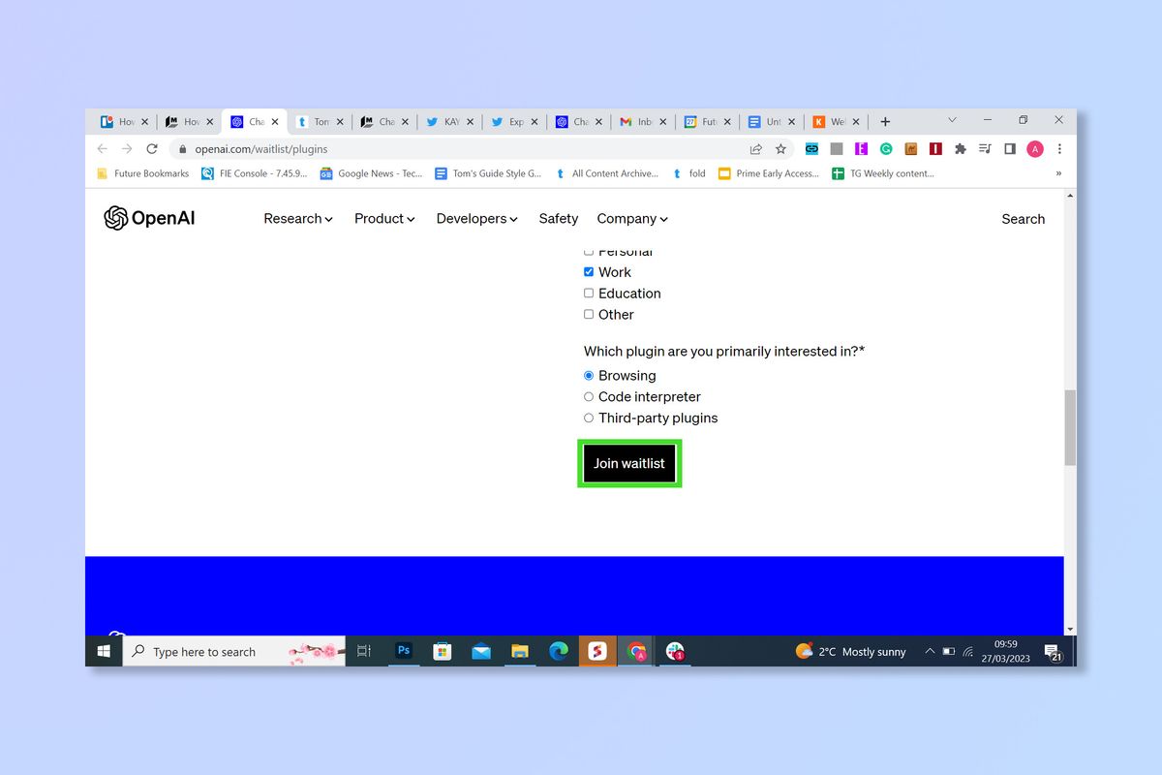Open the Research dropdown
The image size is (1162, 775).
(x=297, y=218)
